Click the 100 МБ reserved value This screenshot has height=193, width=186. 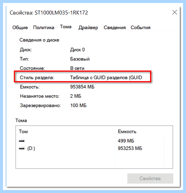pos(78,105)
